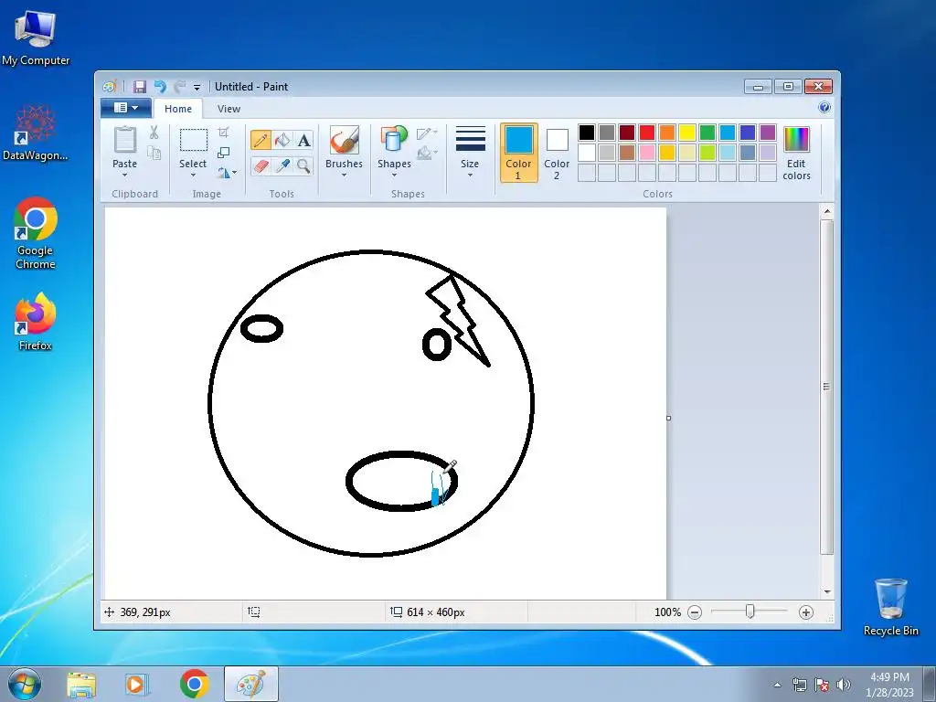Choose the brown color swatch

[627, 153]
